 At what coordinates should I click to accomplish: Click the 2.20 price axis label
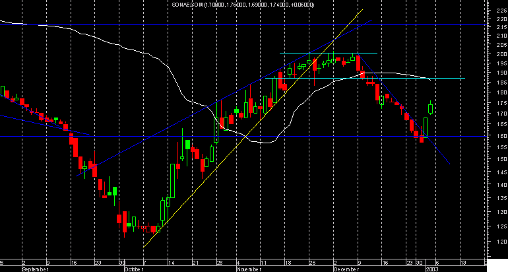(501, 19)
